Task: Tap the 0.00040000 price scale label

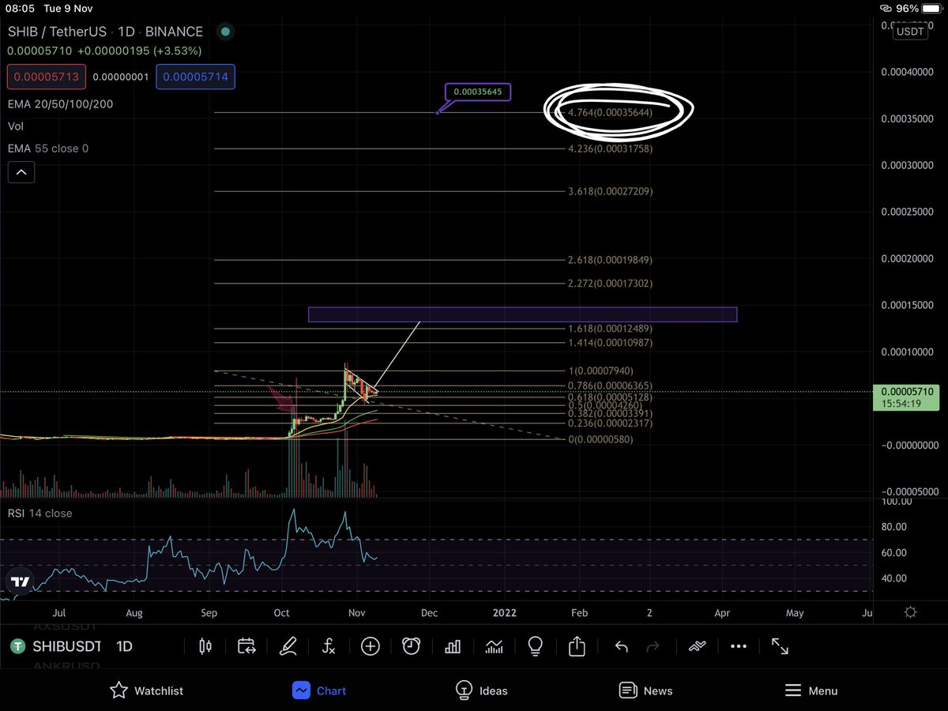Action: (x=907, y=72)
